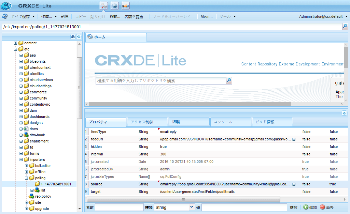This screenshot has height=214, width=350.
Task: Click the green 追加 add icon
Action: 306,207
